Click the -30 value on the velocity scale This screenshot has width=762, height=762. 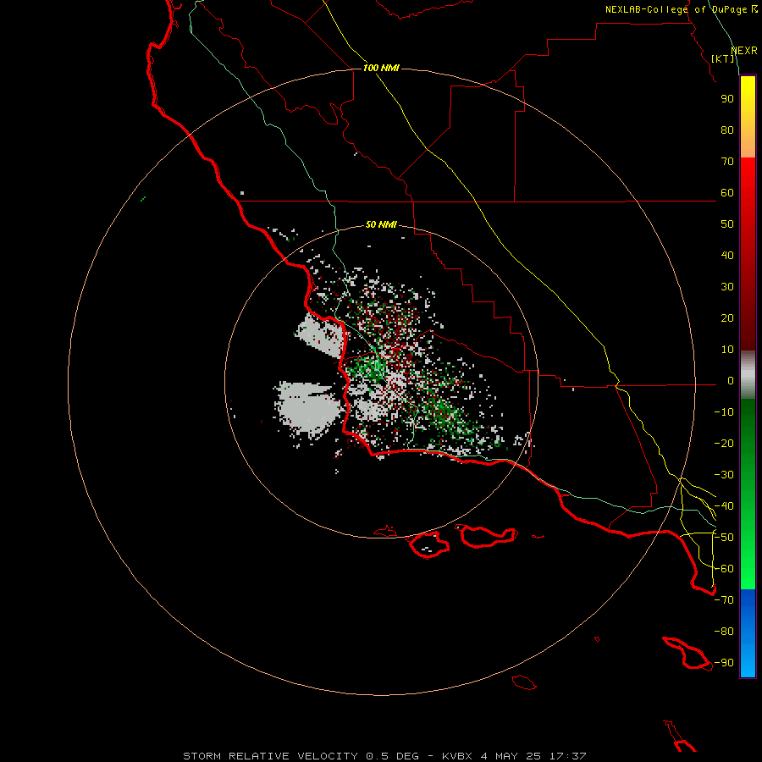point(724,475)
